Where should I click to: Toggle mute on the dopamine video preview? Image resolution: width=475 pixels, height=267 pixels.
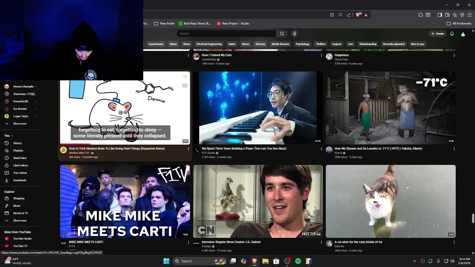coord(184,77)
